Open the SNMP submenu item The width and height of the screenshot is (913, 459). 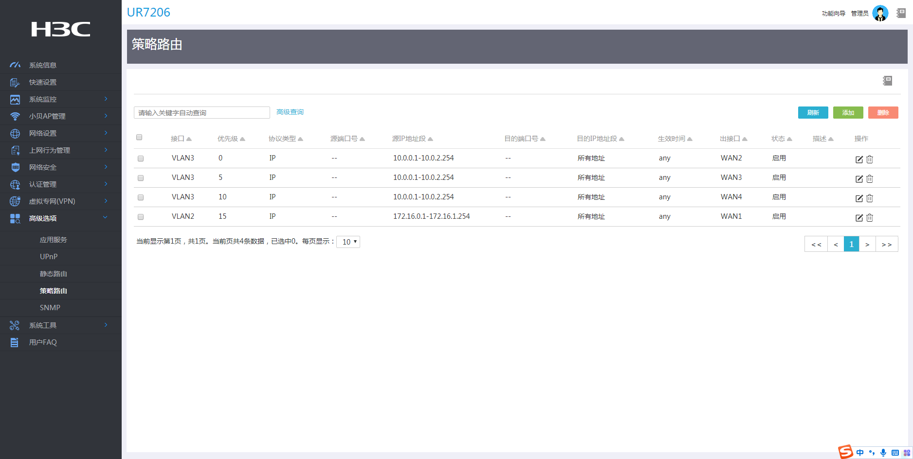tap(50, 308)
